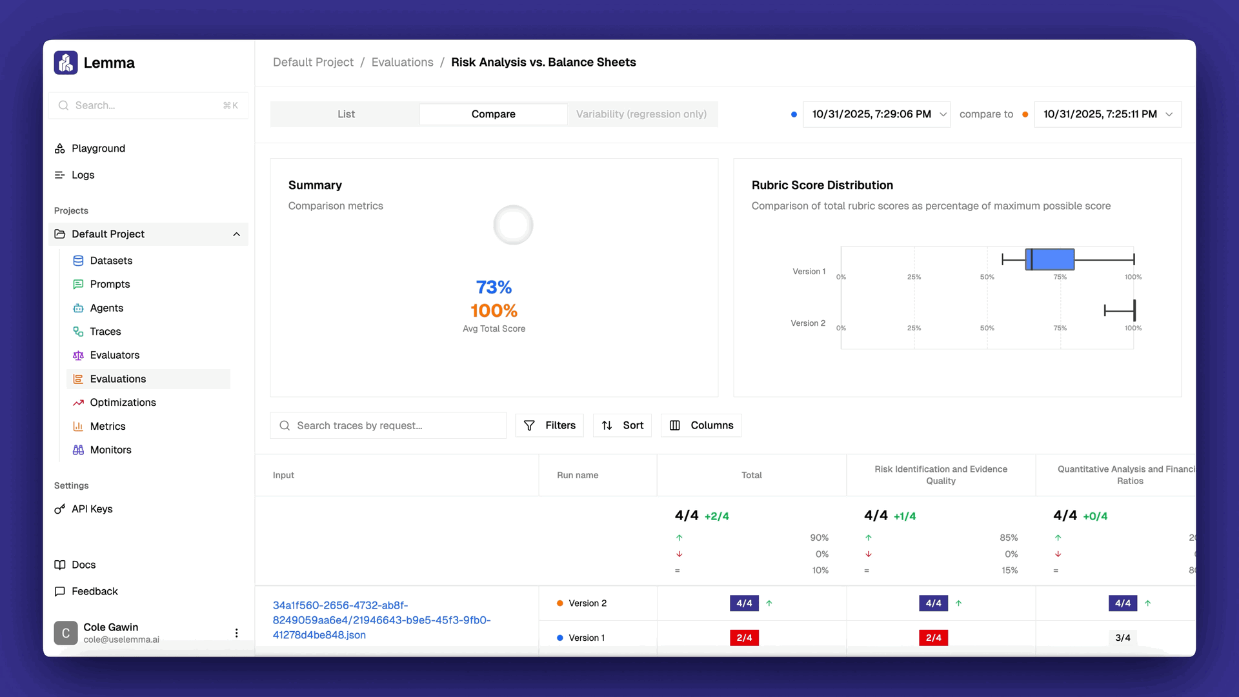Screen dimensions: 1239x697
Task: Click the Monitors binoculars icon
Action: point(78,450)
